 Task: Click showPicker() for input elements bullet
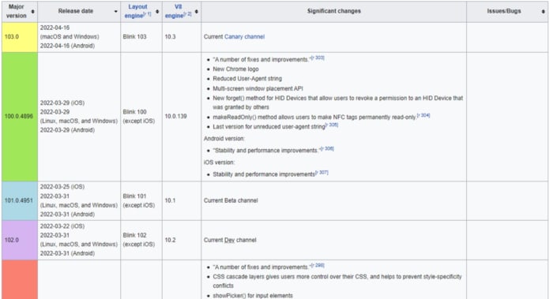253,296
